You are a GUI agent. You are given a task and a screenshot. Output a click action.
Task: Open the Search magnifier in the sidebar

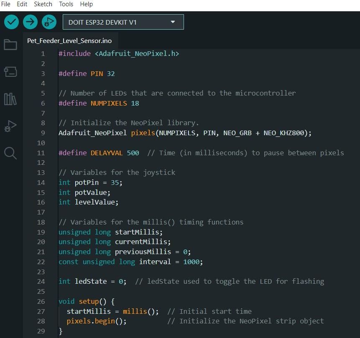pos(10,153)
